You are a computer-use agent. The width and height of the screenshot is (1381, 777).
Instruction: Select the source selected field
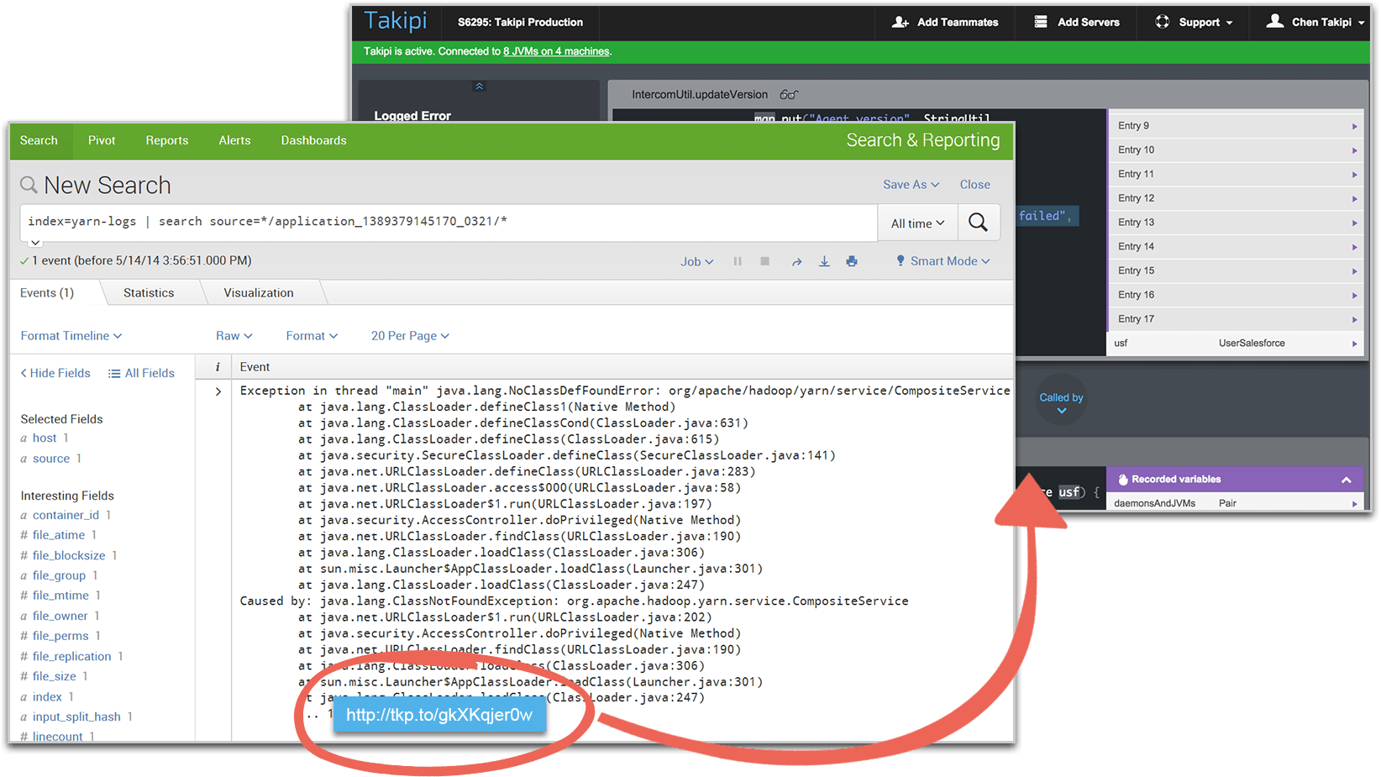coord(51,459)
